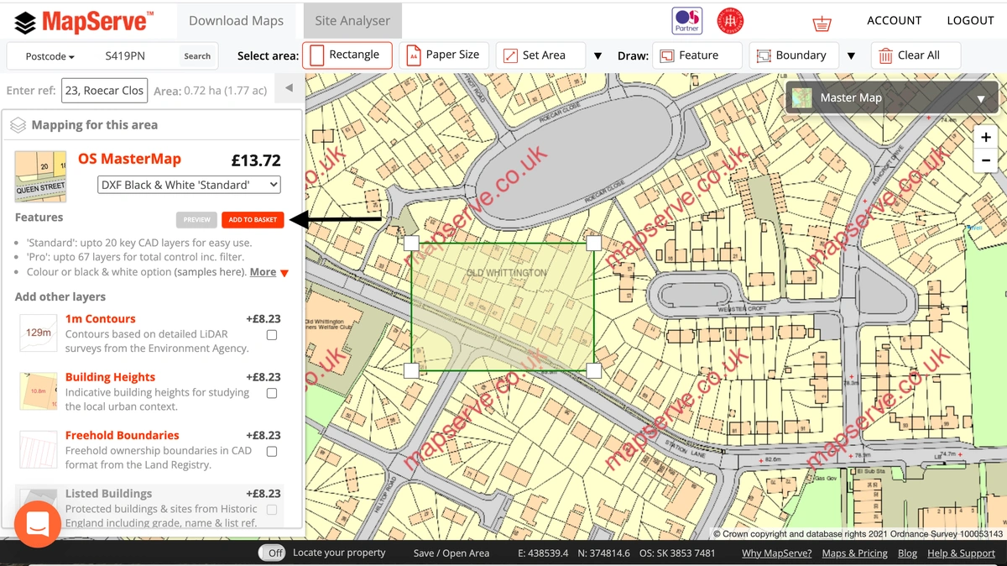The image size is (1007, 566).
Task: Click the Area 0.72 ha text
Action: click(x=211, y=91)
